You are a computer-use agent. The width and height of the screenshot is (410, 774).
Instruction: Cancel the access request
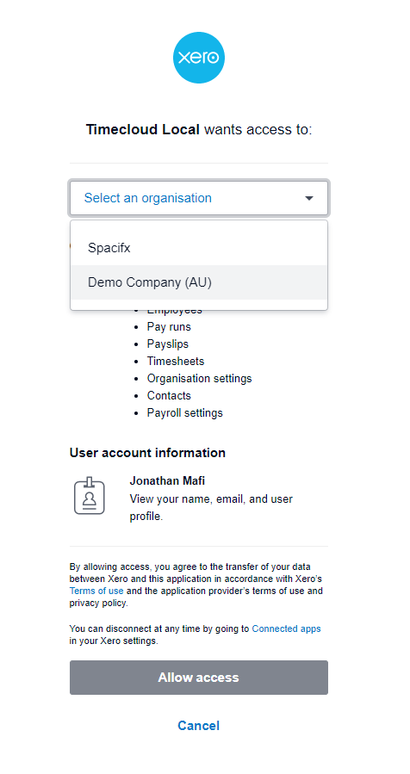(x=199, y=726)
